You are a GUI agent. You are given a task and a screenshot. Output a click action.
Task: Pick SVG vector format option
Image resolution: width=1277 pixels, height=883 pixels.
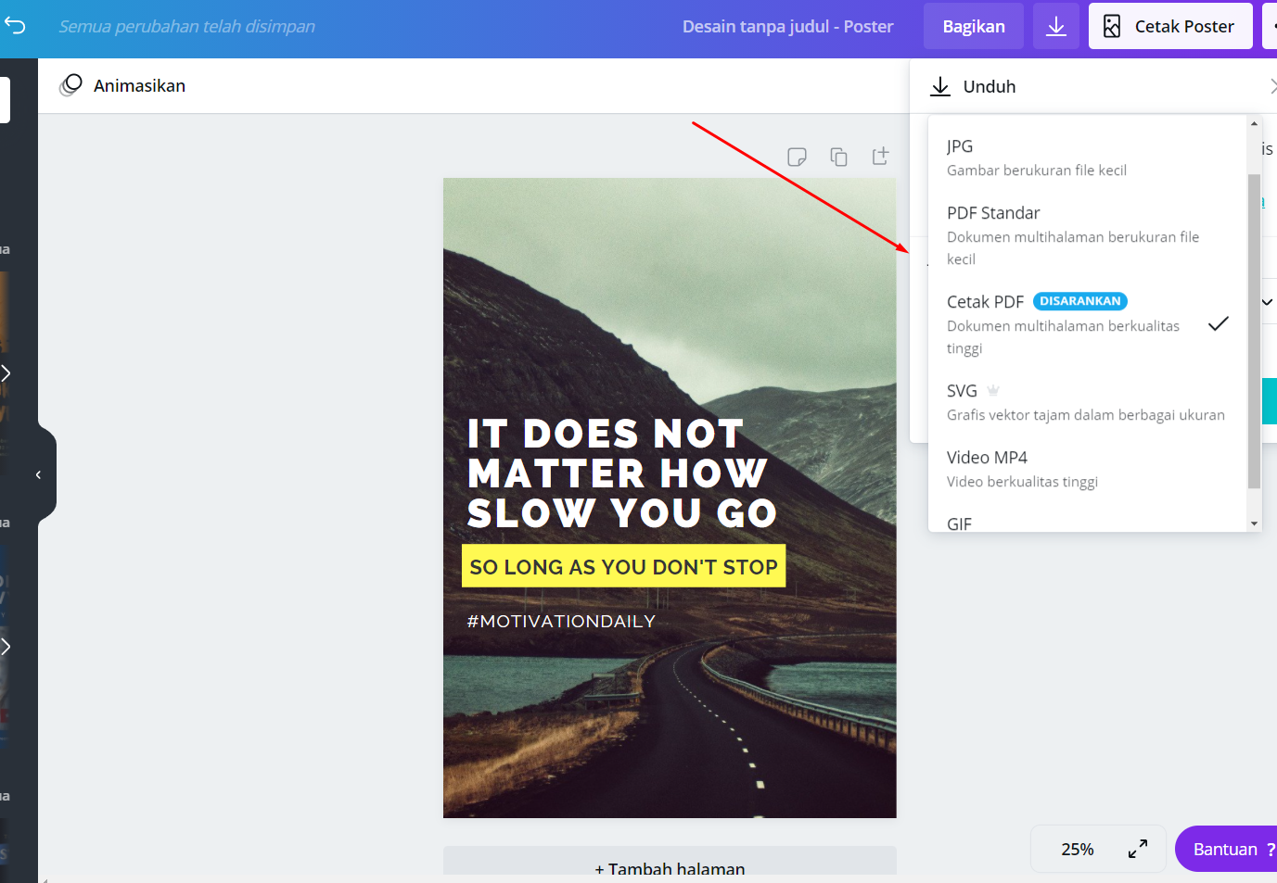click(x=1085, y=402)
